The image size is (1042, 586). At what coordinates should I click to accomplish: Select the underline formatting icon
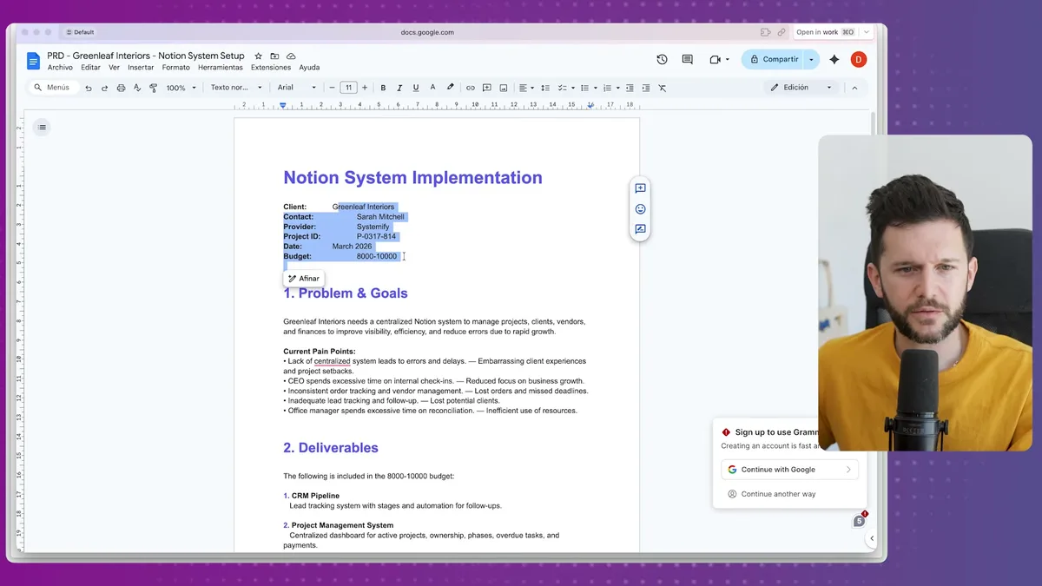pyautogui.click(x=415, y=87)
